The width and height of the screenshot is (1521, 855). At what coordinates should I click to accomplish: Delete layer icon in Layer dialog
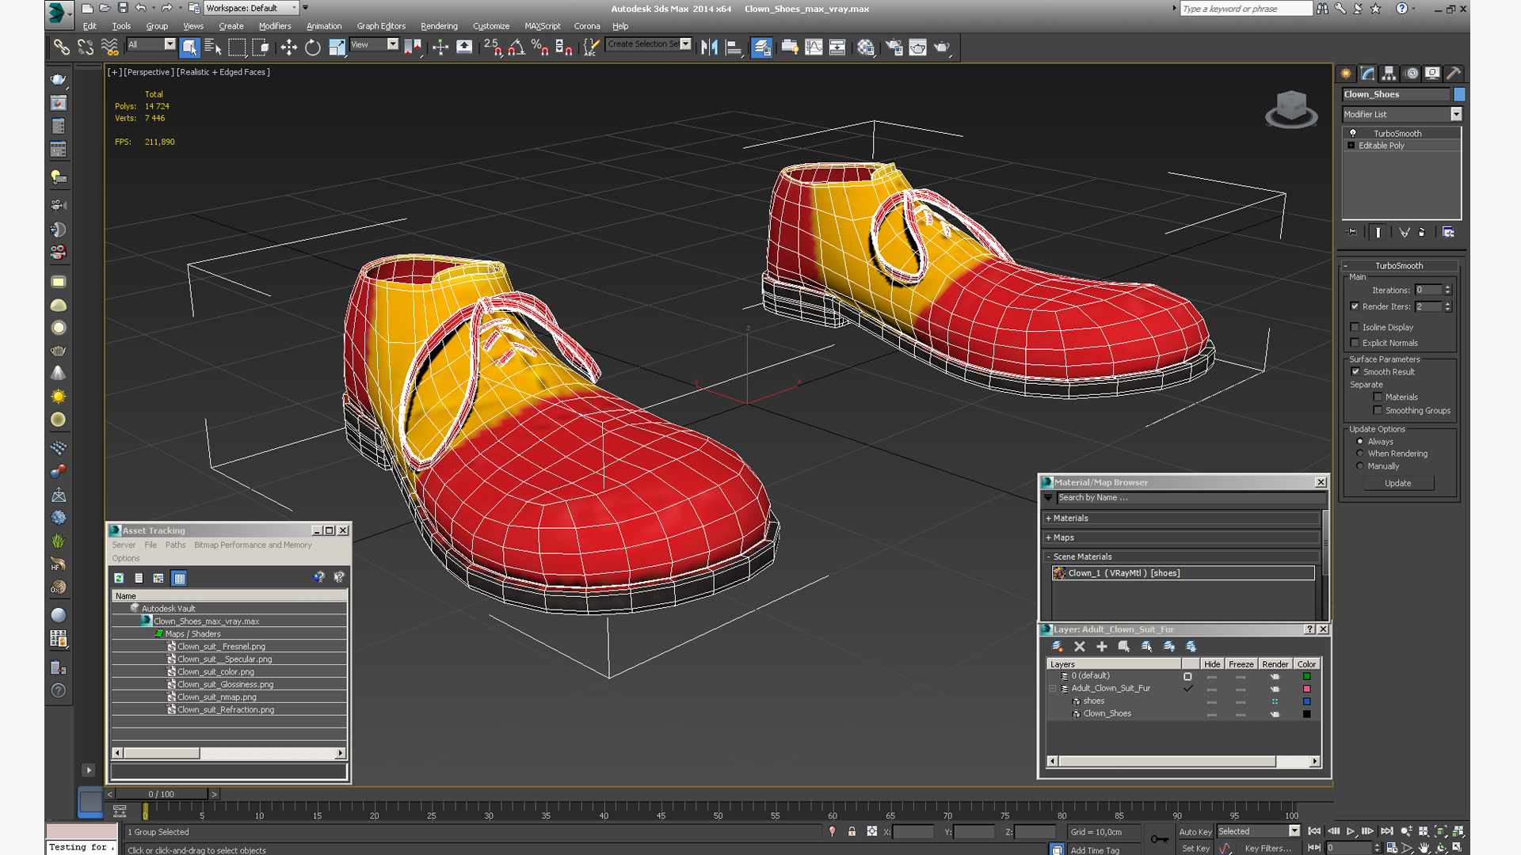click(x=1079, y=647)
